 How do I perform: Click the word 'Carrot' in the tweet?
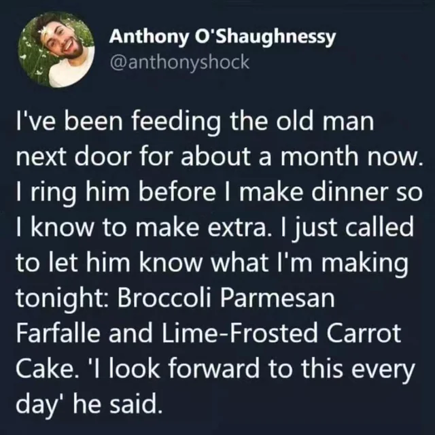pos(364,333)
